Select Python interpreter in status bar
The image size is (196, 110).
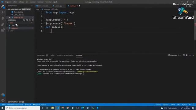click(x=12, y=105)
